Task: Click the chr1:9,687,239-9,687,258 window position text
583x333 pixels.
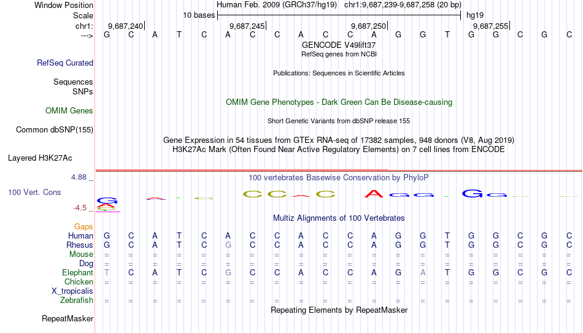Action: (x=403, y=5)
